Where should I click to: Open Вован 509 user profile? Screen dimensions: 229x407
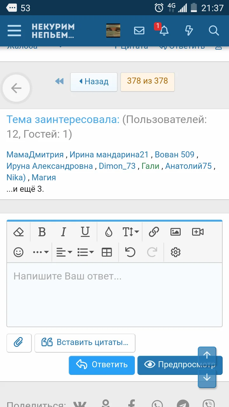(x=175, y=155)
